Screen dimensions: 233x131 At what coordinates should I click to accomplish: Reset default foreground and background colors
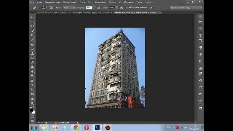(x=31, y=107)
